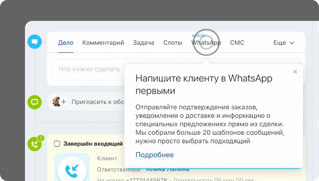Switch to the СМС tab

coord(237,43)
